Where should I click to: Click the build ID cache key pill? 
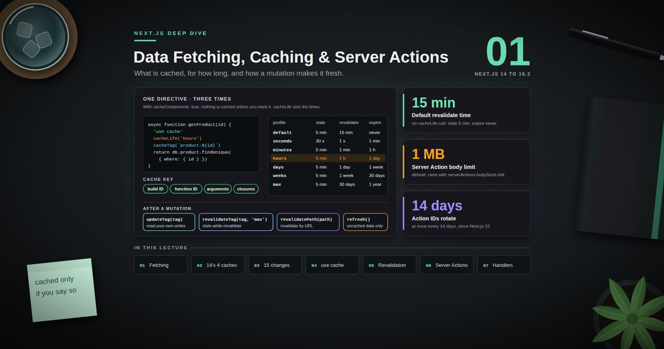point(155,189)
